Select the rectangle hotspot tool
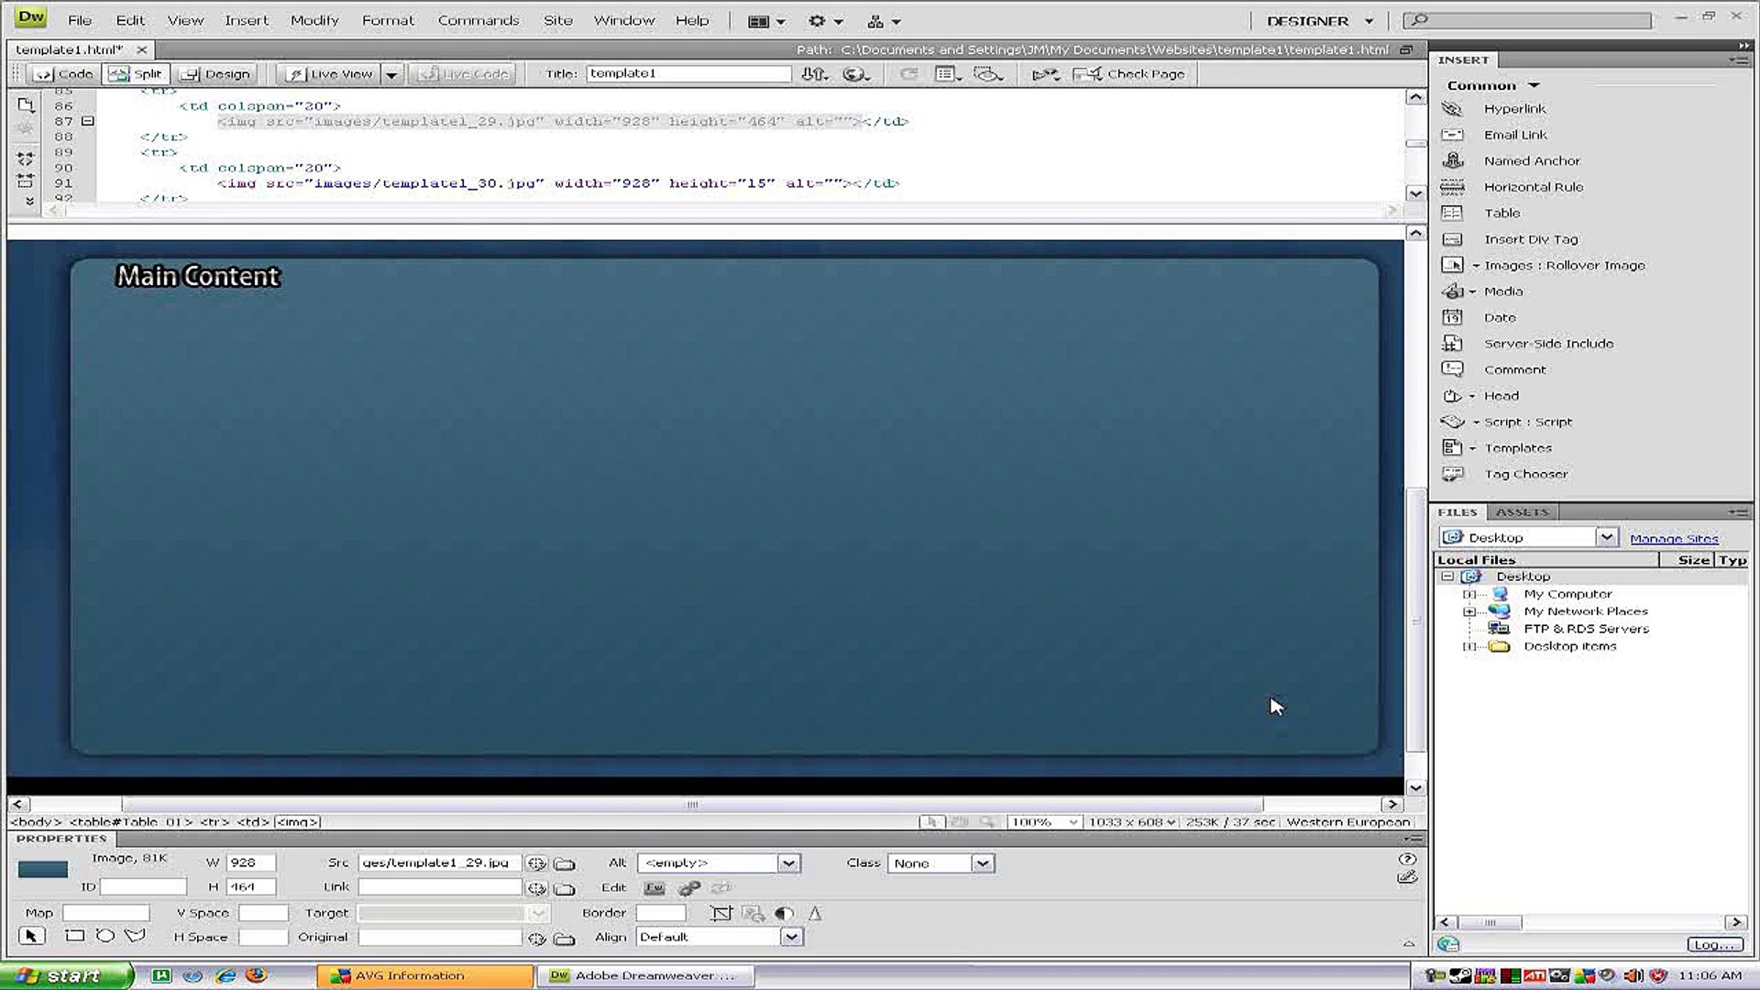Viewport: 1760px width, 990px height. pos(74,937)
